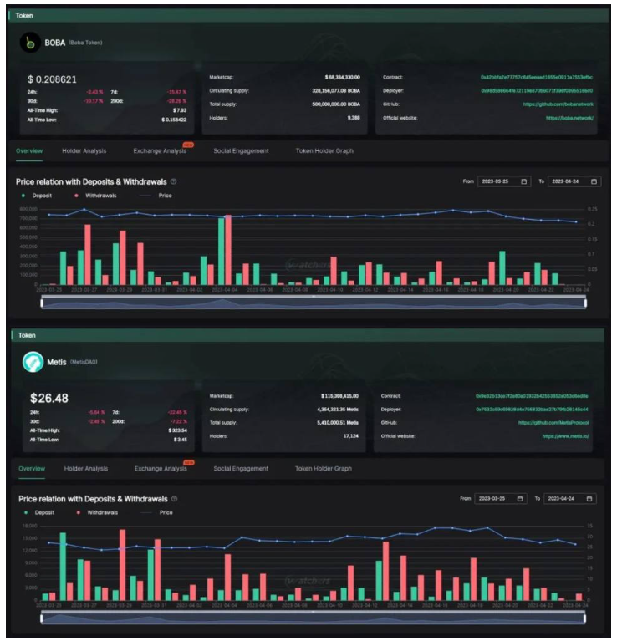617x641 pixels.
Task: Visit the MetisProtocol GitHub link
Action: (x=553, y=423)
